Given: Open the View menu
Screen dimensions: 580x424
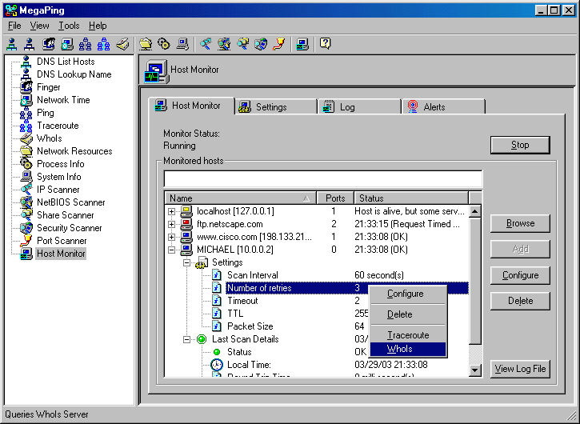Looking at the screenshot, I should point(39,26).
